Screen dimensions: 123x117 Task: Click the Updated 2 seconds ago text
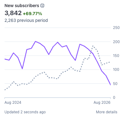[25, 112]
